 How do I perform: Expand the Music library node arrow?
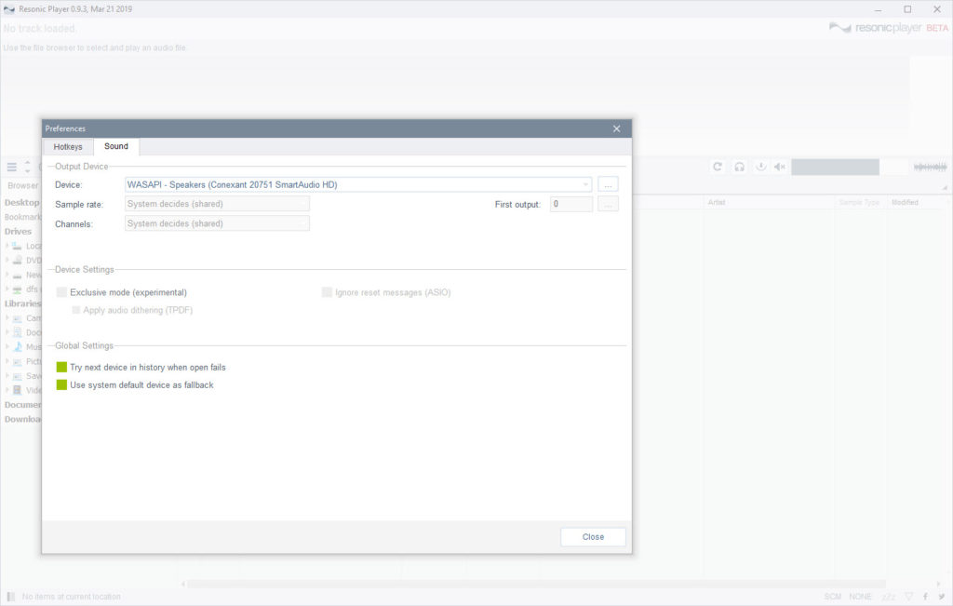click(x=7, y=346)
